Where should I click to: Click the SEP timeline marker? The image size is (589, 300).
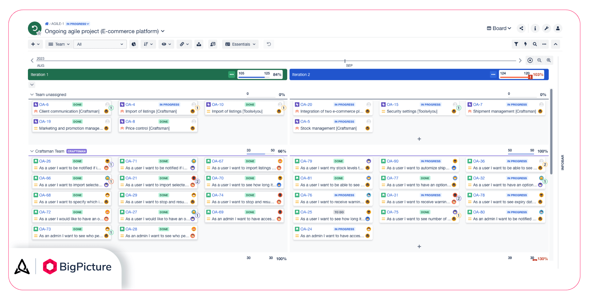click(349, 66)
